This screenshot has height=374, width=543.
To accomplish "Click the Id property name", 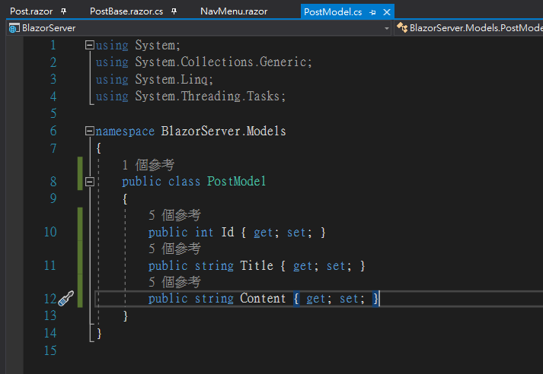I will (x=228, y=232).
